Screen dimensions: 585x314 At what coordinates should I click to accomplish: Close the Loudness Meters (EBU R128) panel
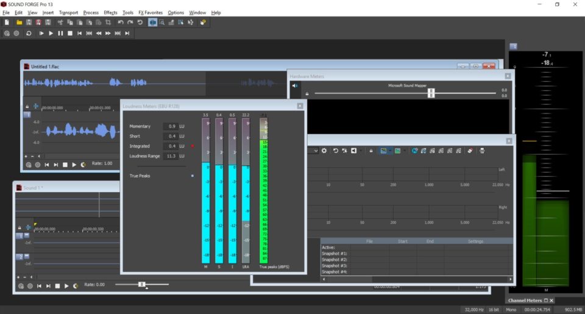pos(300,106)
